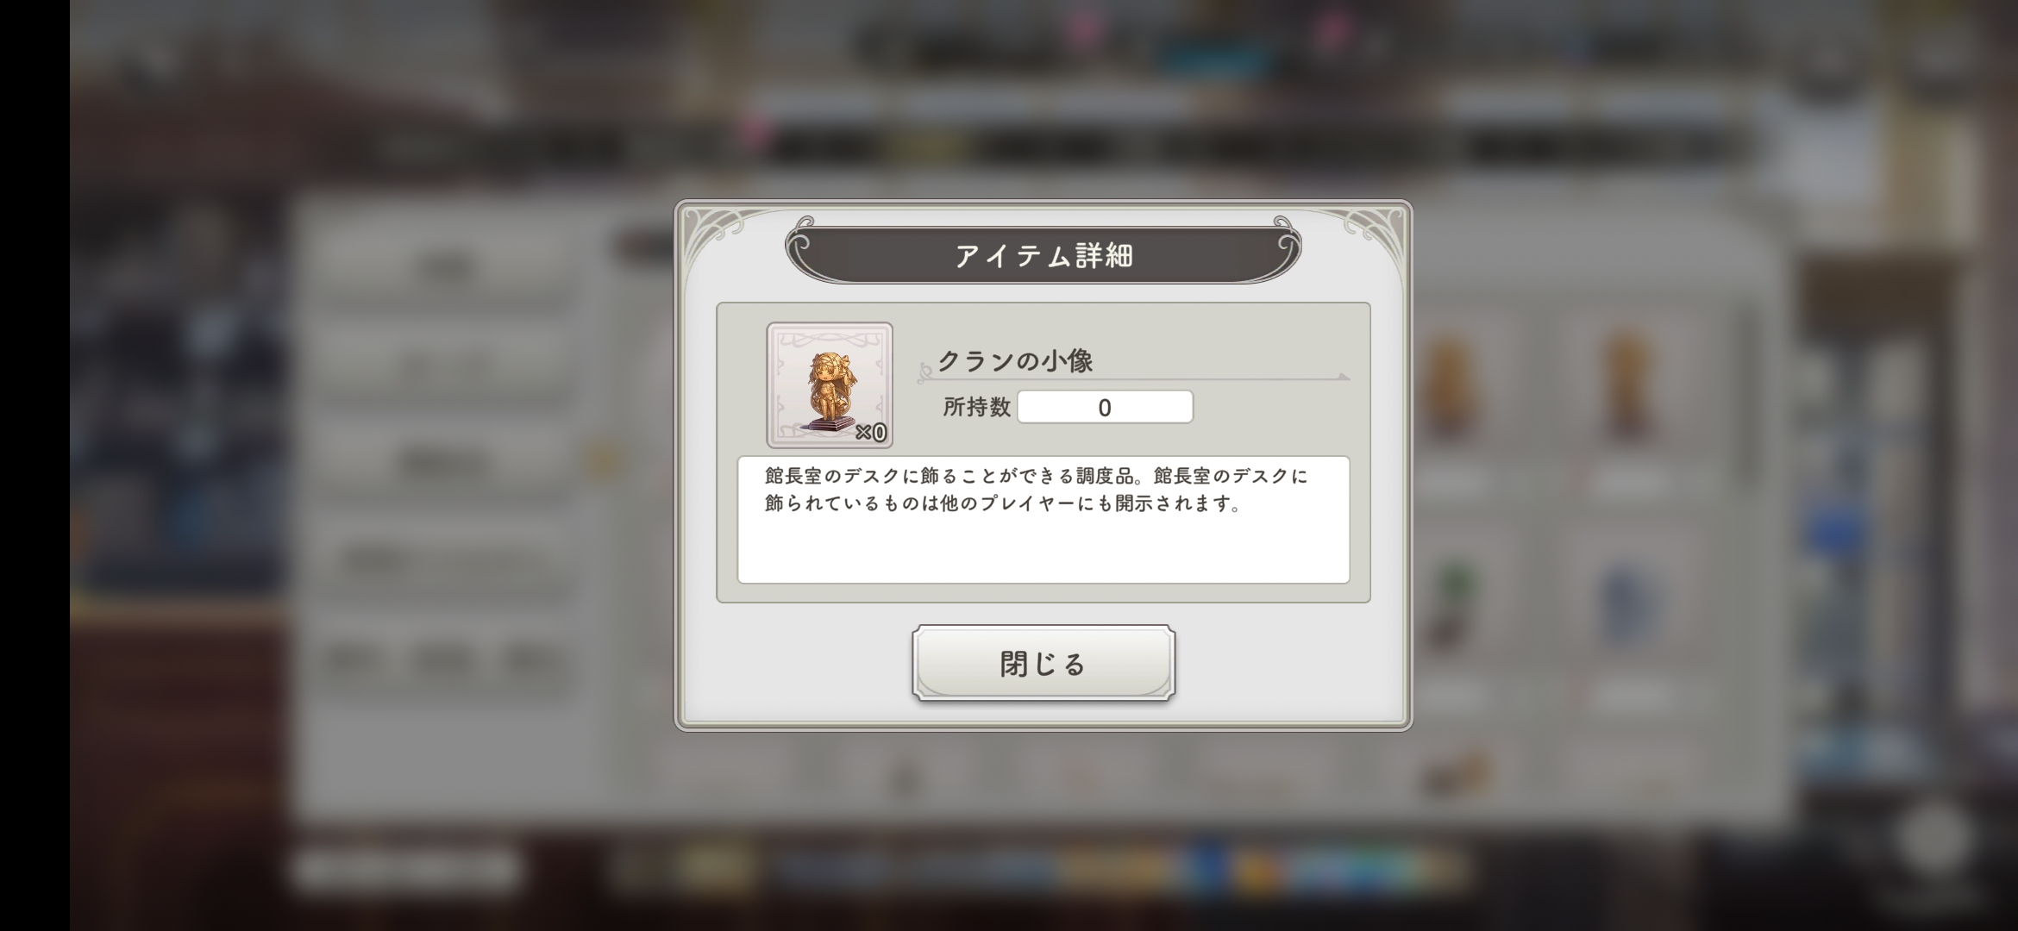The image size is (2018, 931).
Task: Click the クランの小像 item name heading
Action: pos(1015,360)
